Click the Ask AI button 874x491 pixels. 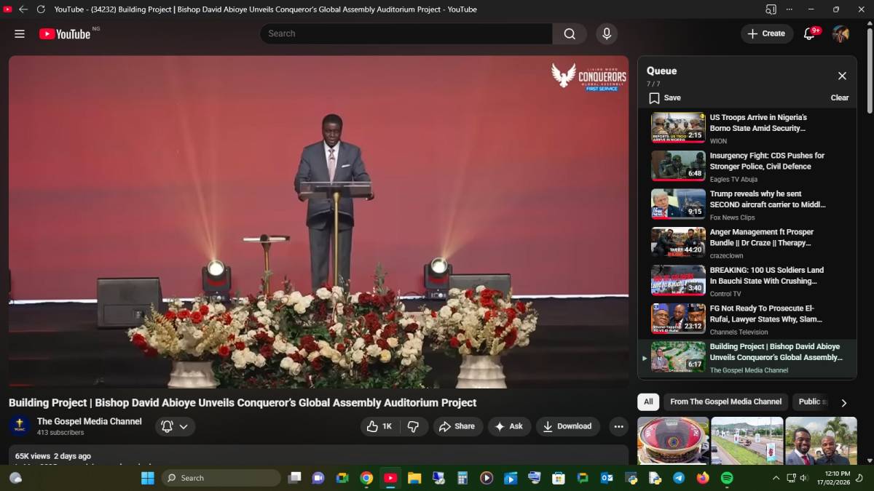click(509, 426)
